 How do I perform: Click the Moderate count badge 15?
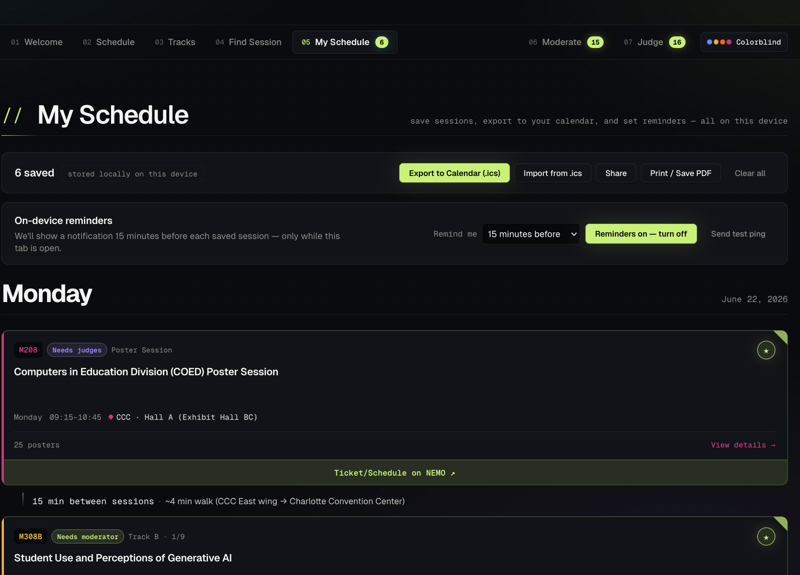(x=595, y=42)
